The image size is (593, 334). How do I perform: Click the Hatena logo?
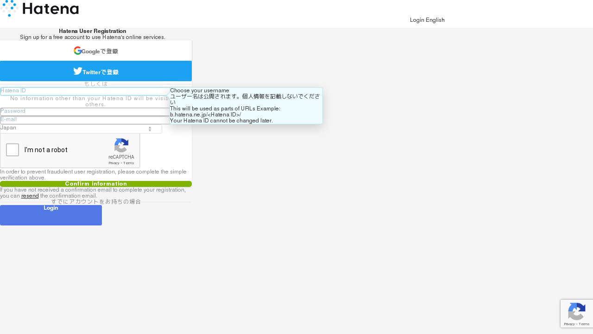tap(39, 8)
